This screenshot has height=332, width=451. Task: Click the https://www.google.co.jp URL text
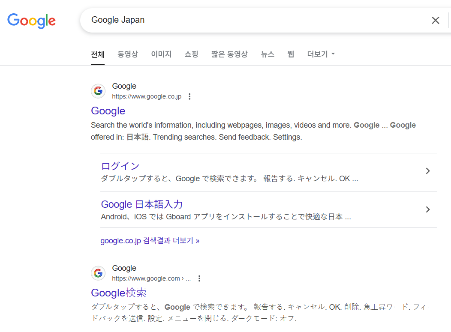tap(147, 96)
